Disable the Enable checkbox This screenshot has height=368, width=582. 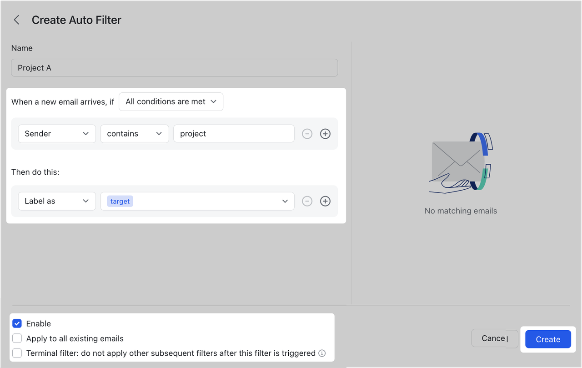pyautogui.click(x=17, y=323)
